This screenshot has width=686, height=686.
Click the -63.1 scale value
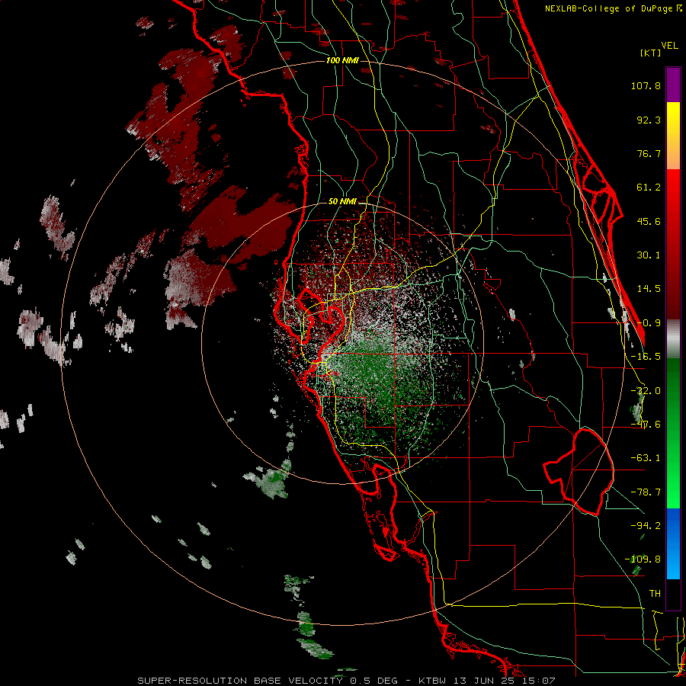click(646, 458)
